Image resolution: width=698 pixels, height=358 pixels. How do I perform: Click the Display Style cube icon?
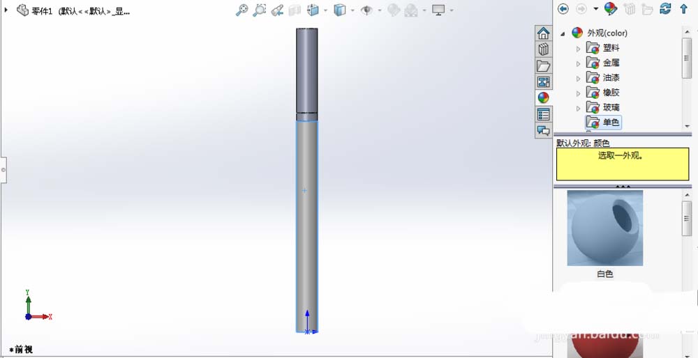coord(340,10)
